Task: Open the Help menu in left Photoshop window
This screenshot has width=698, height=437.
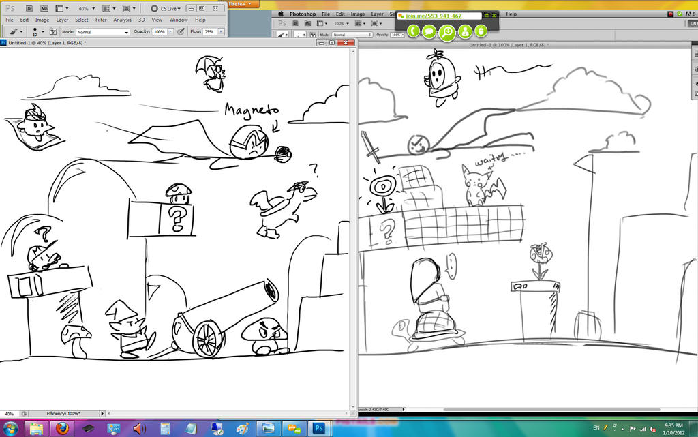Action: tap(200, 20)
